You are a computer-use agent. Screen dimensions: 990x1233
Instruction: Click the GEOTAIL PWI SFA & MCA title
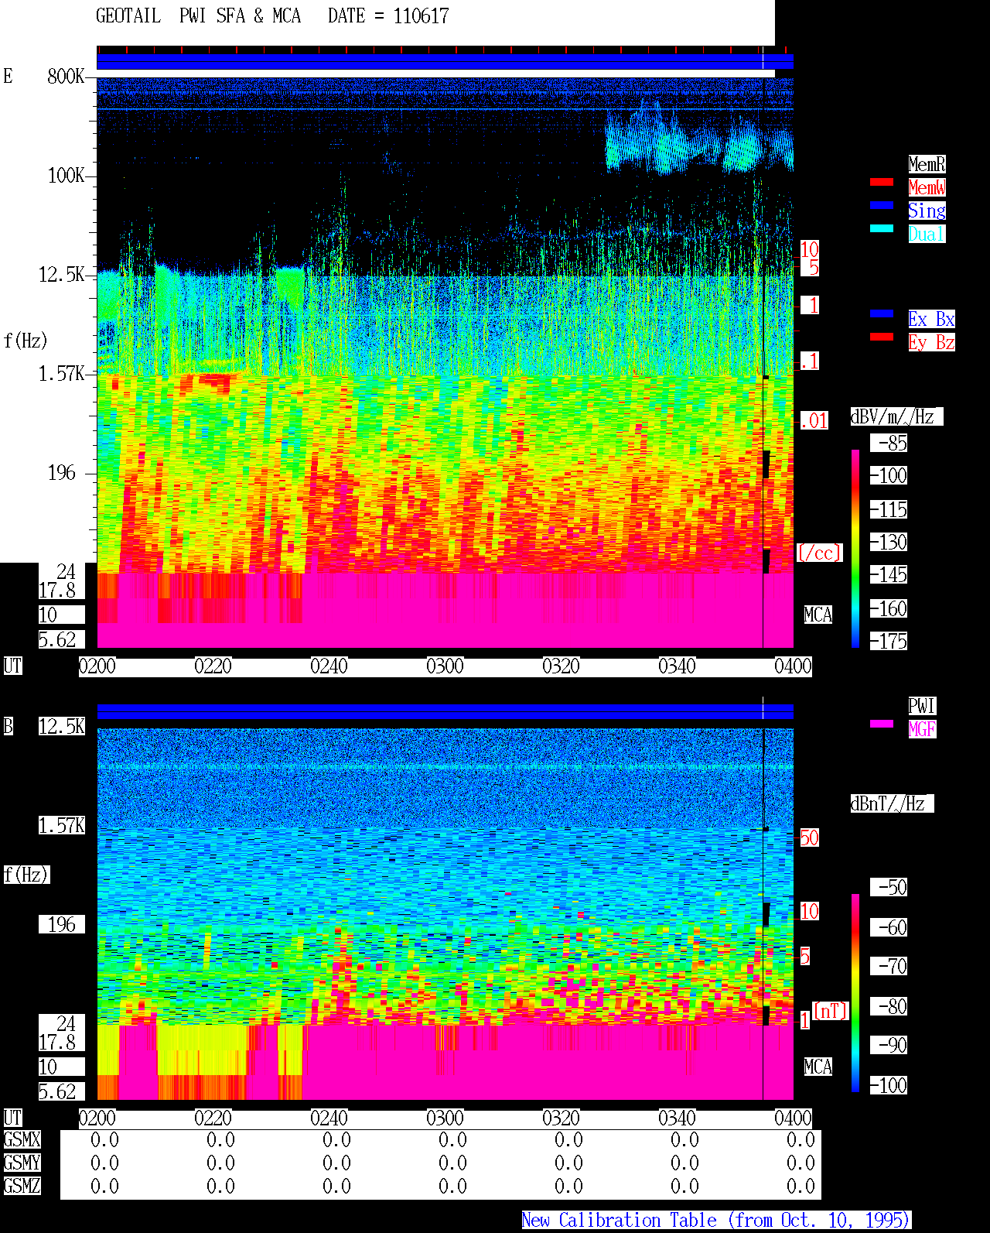pyautogui.click(x=198, y=16)
